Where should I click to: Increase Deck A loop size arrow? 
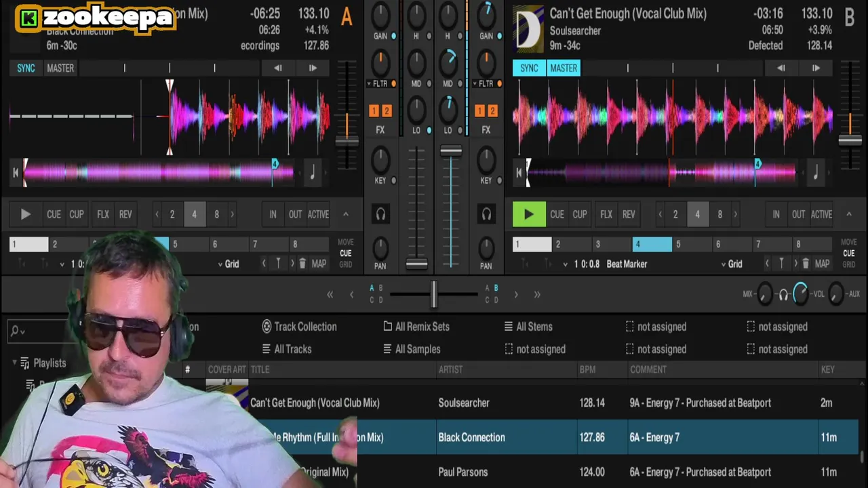pos(232,214)
